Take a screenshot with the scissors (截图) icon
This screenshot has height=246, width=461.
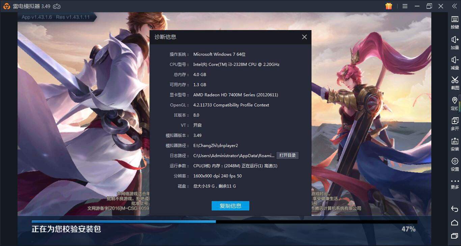tap(455, 82)
